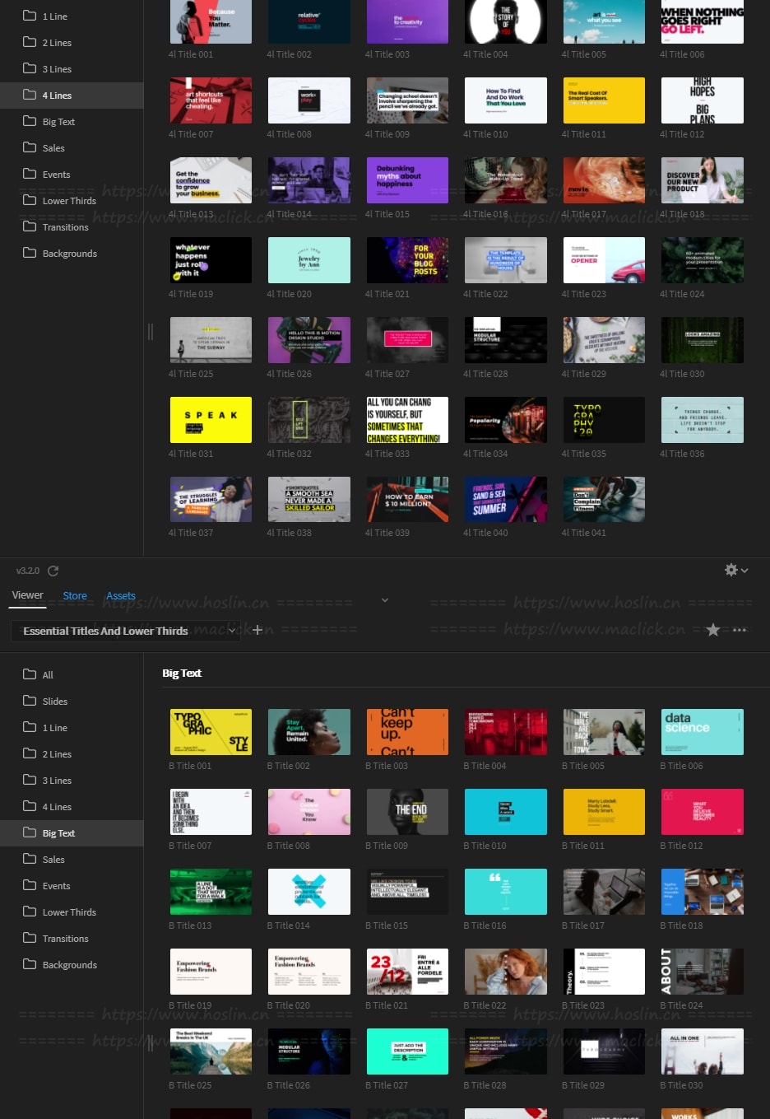Select Transitions in the Big Text panel sidebar
This screenshot has width=770, height=1119.
72,938
